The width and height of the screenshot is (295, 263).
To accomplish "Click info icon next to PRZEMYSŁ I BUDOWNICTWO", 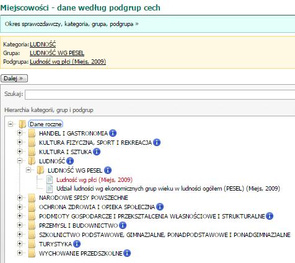I will pyautogui.click(x=123, y=225).
